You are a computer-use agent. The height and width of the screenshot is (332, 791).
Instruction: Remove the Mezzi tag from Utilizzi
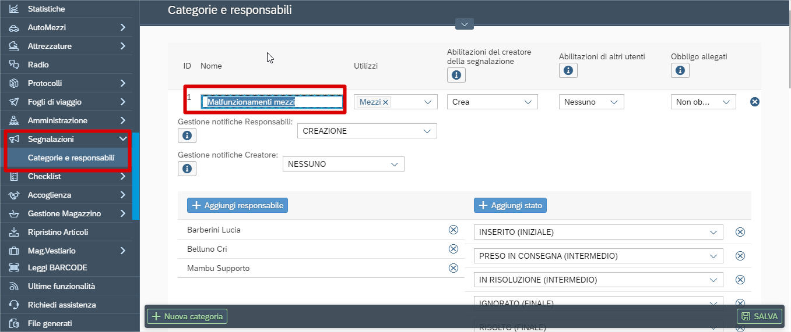point(385,102)
